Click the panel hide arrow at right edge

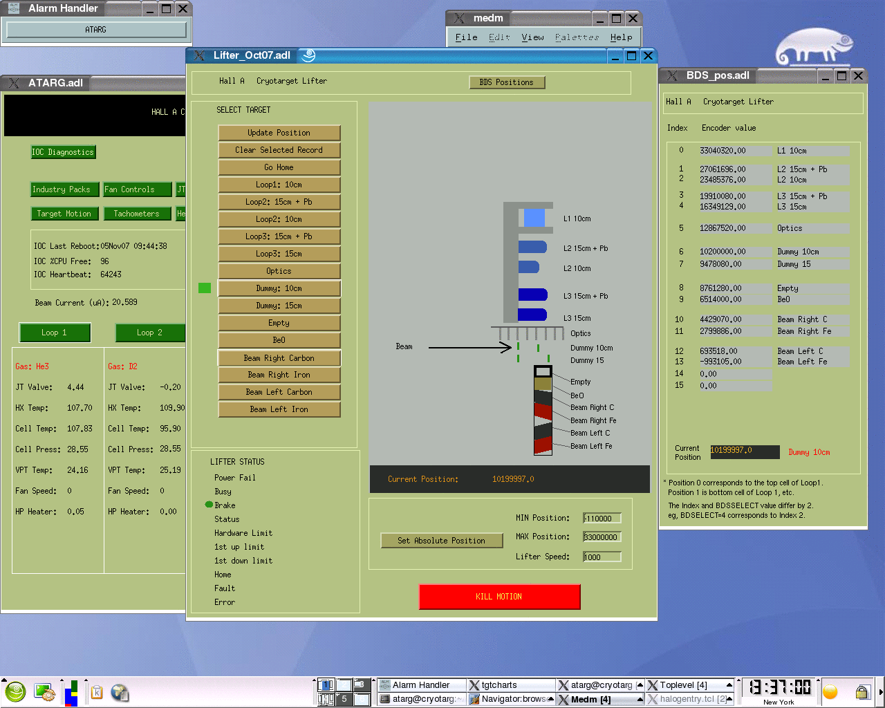point(881,692)
